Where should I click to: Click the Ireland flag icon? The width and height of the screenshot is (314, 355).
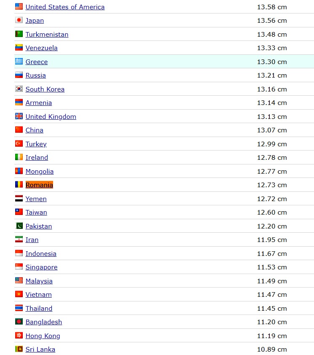pyautogui.click(x=19, y=157)
